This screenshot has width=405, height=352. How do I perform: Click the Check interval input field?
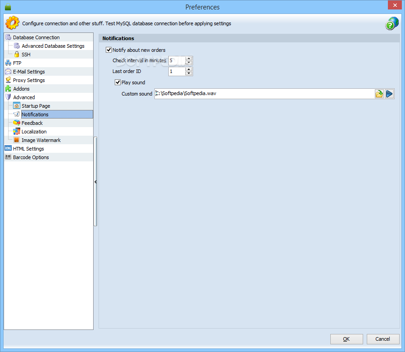pyautogui.click(x=177, y=60)
